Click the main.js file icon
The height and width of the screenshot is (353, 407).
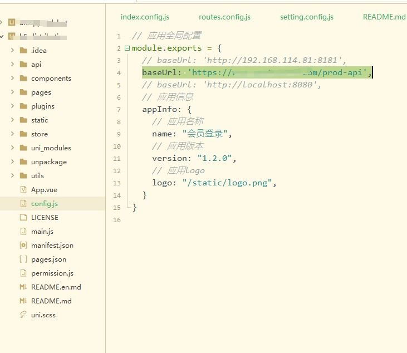23,231
